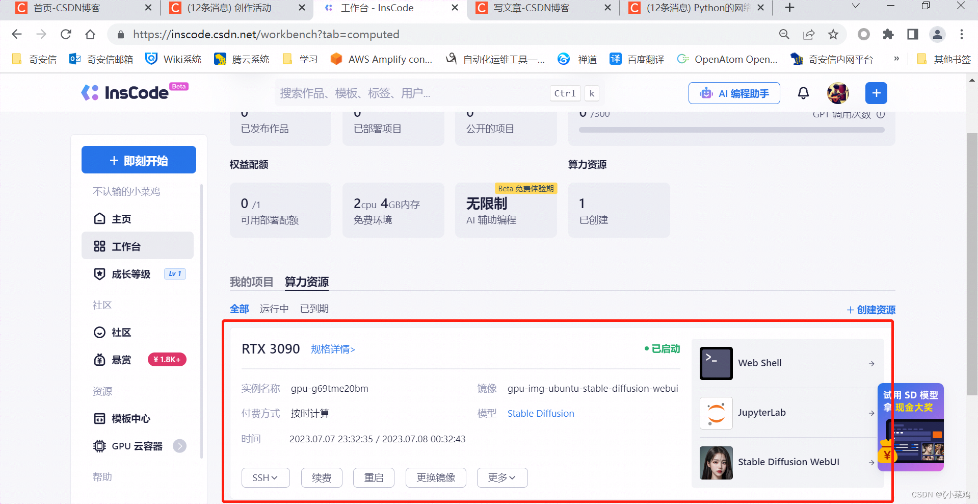Image resolution: width=978 pixels, height=504 pixels.
Task: Open the Chrome profile icon
Action: (x=937, y=34)
